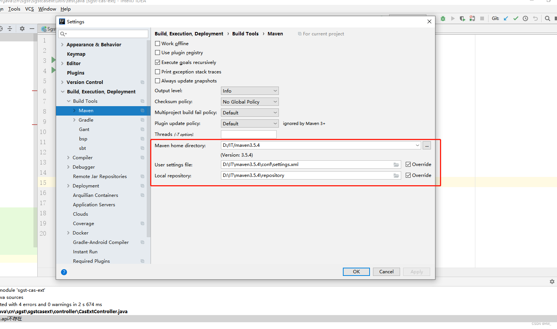
Task: Open Tools menu in IDE
Action: [x=14, y=9]
